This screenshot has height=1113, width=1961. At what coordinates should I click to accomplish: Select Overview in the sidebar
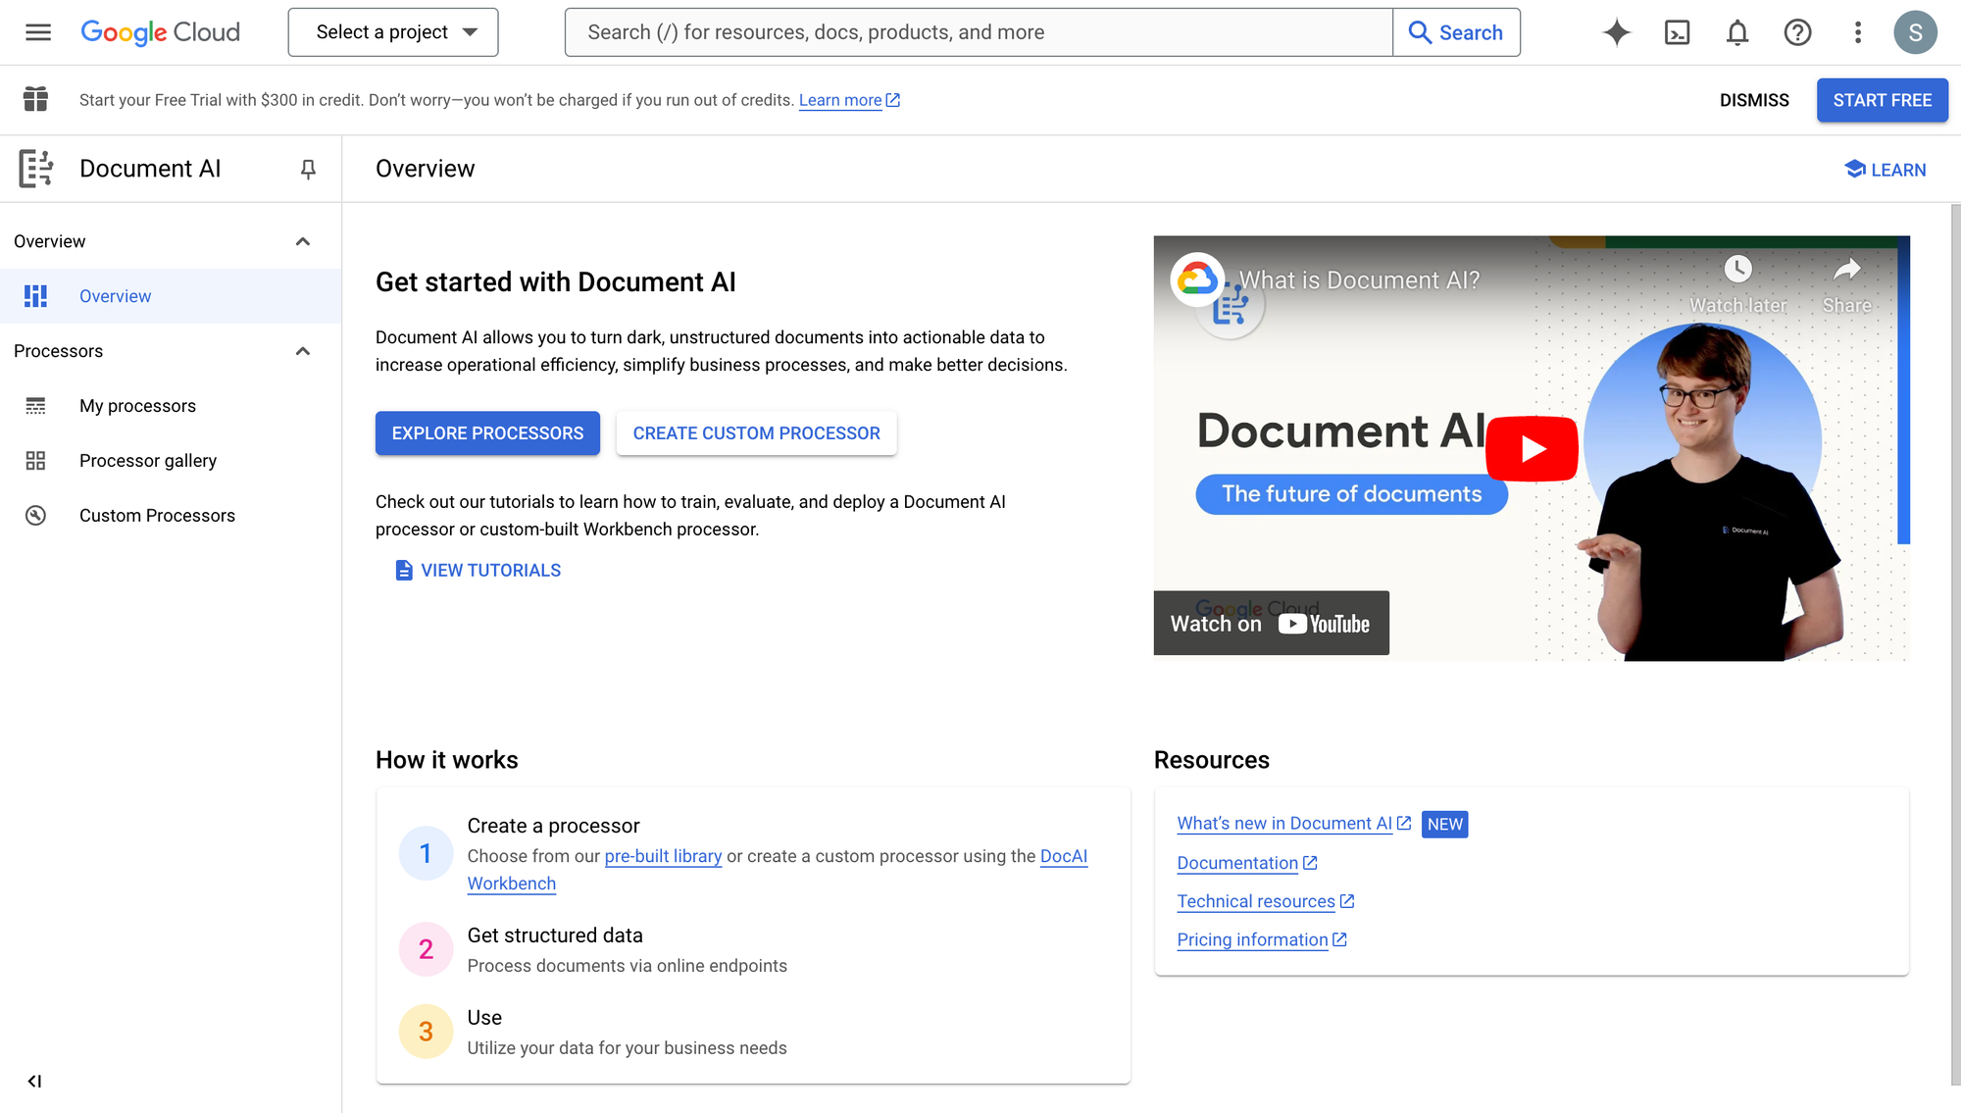[171, 296]
